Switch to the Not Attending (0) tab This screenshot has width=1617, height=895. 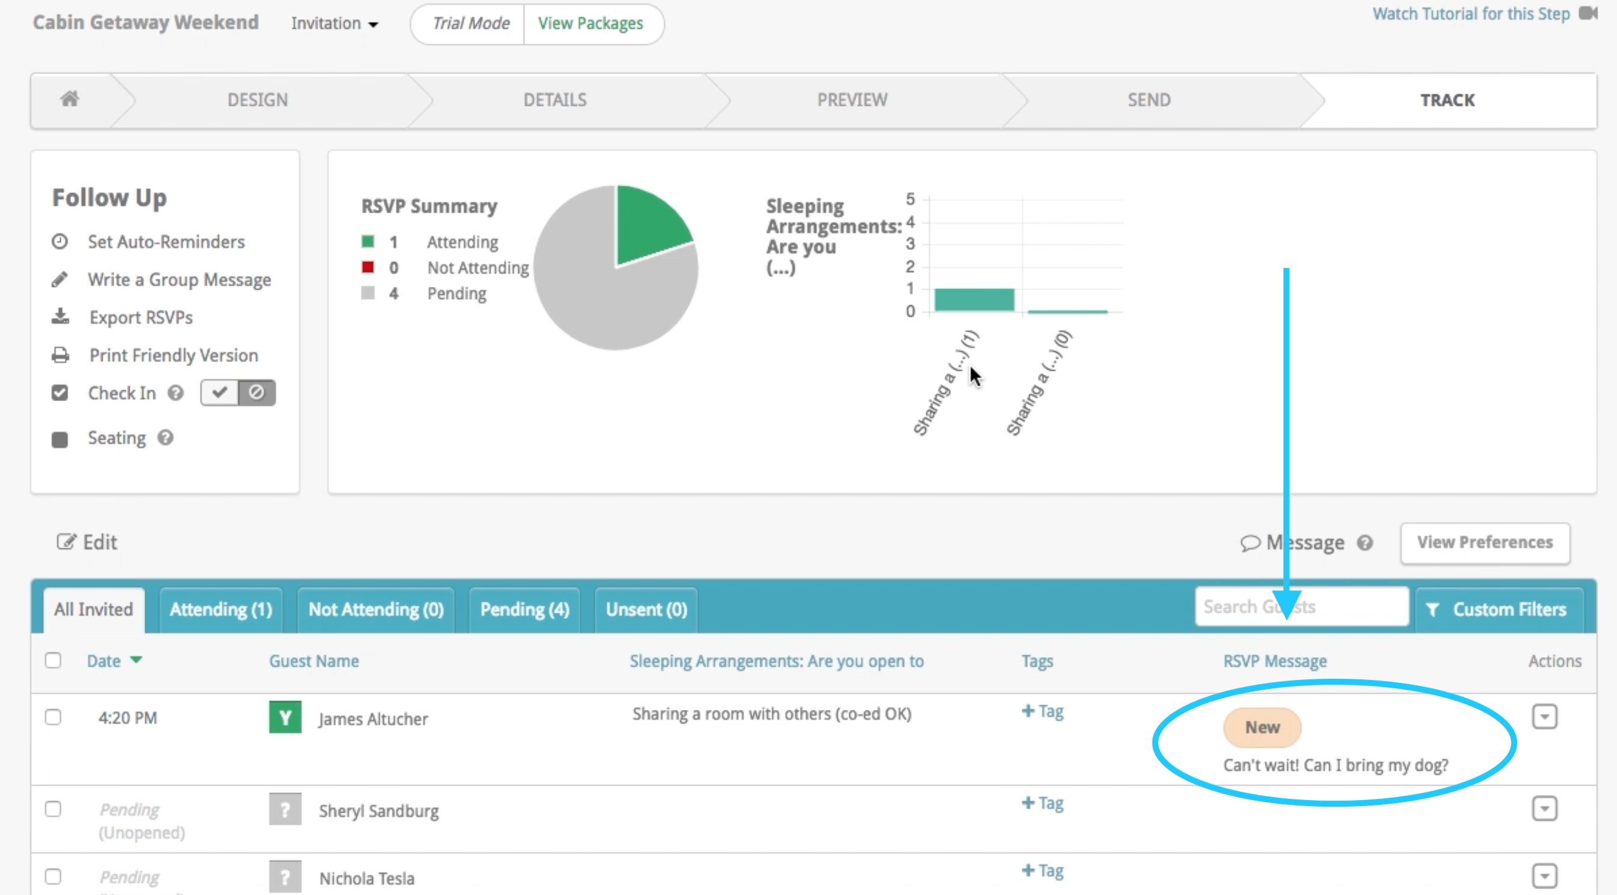pyautogui.click(x=376, y=610)
